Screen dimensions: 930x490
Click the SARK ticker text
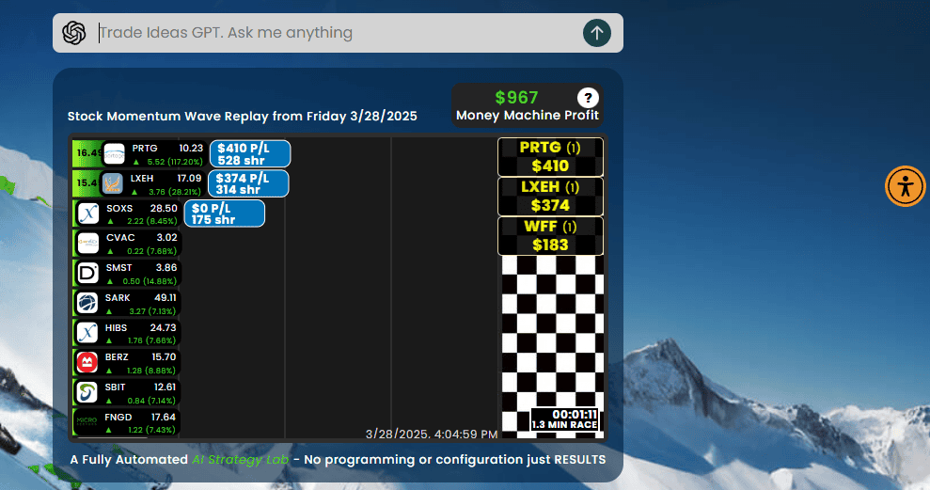pyautogui.click(x=118, y=298)
